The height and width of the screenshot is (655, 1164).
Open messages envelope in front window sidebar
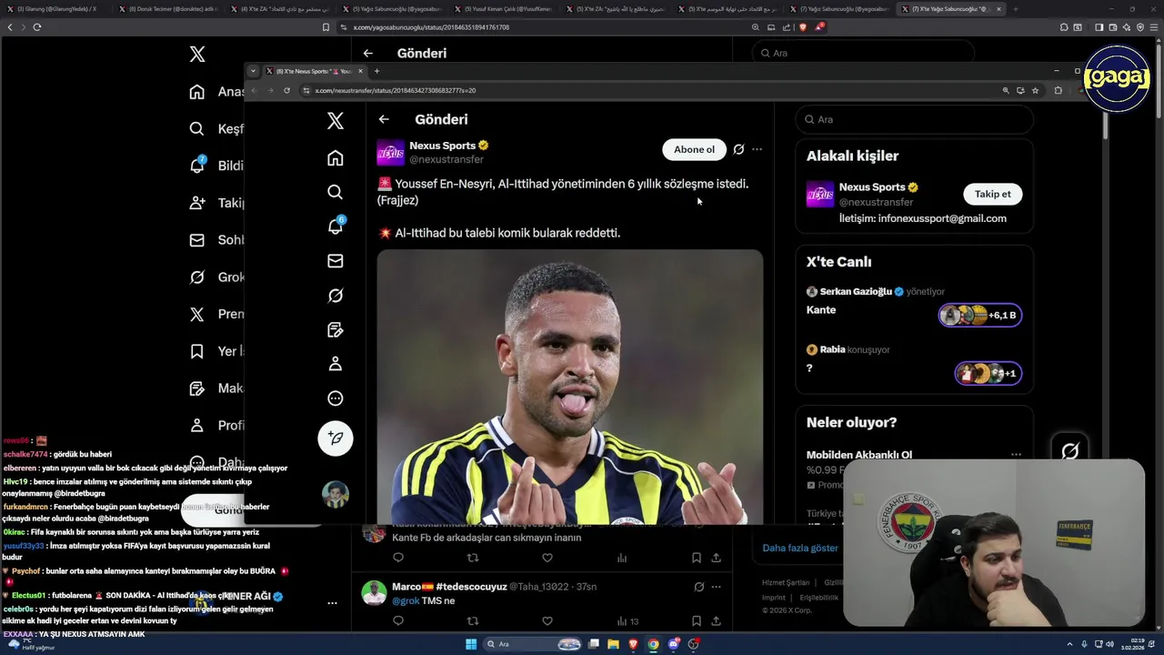click(x=336, y=261)
